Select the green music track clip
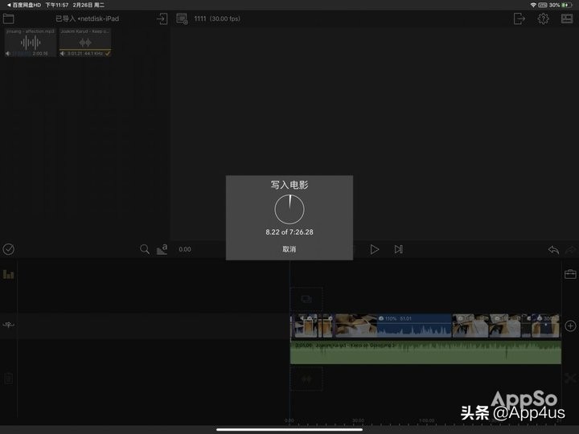The height and width of the screenshot is (434, 579). [425, 353]
